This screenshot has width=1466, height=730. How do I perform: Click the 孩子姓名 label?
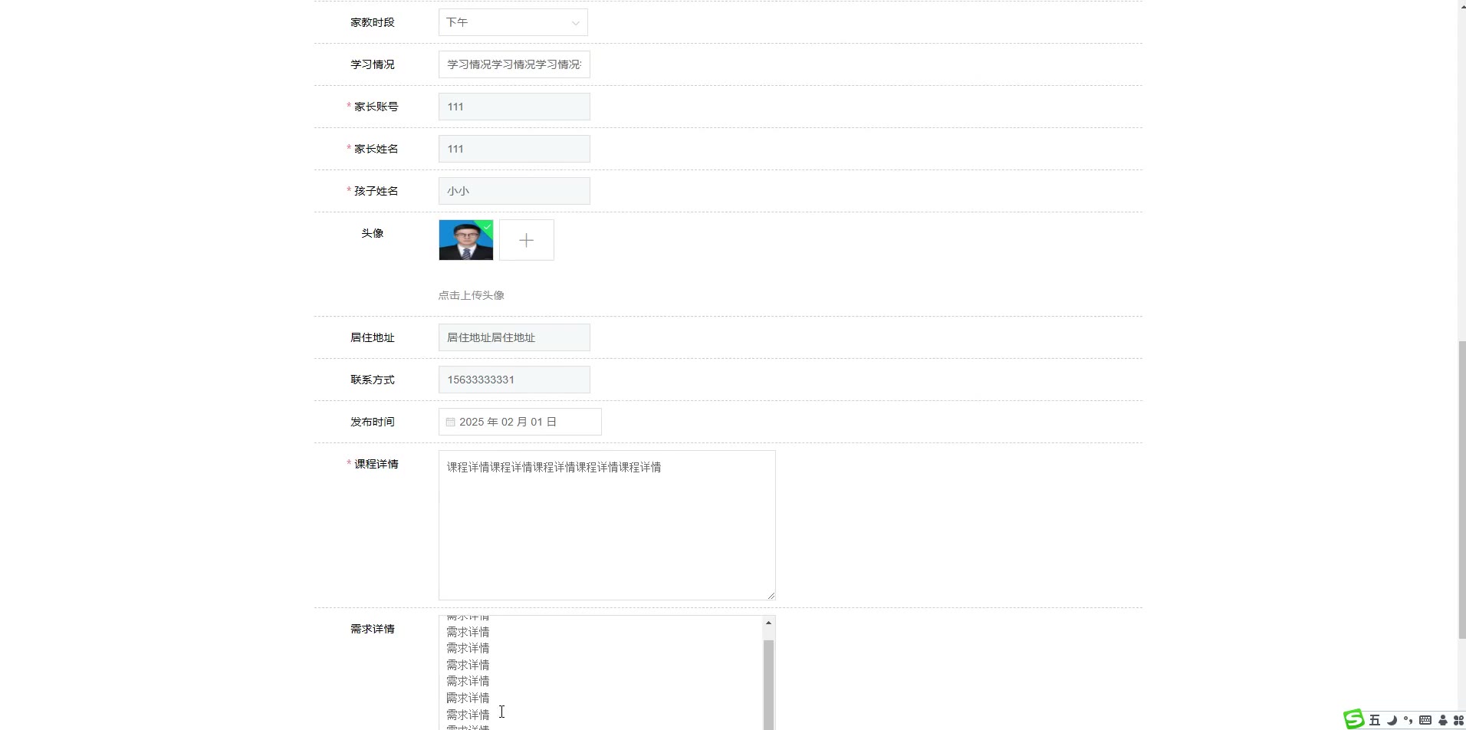tap(376, 191)
